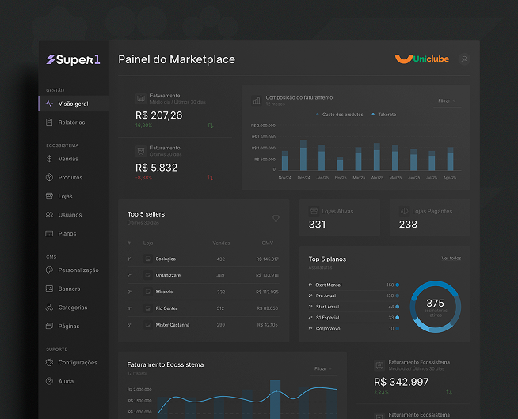This screenshot has width=518, height=419.
Task: Open Lojas via its storefront icon
Action: pos(50,196)
